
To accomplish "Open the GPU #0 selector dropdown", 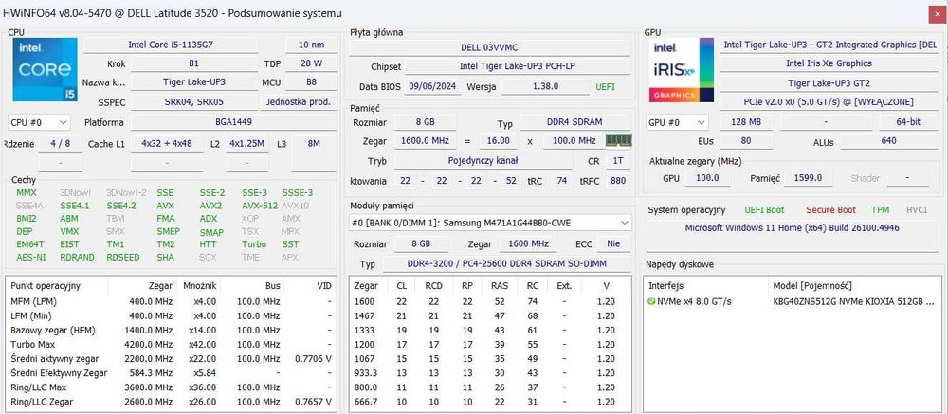I will [677, 122].
